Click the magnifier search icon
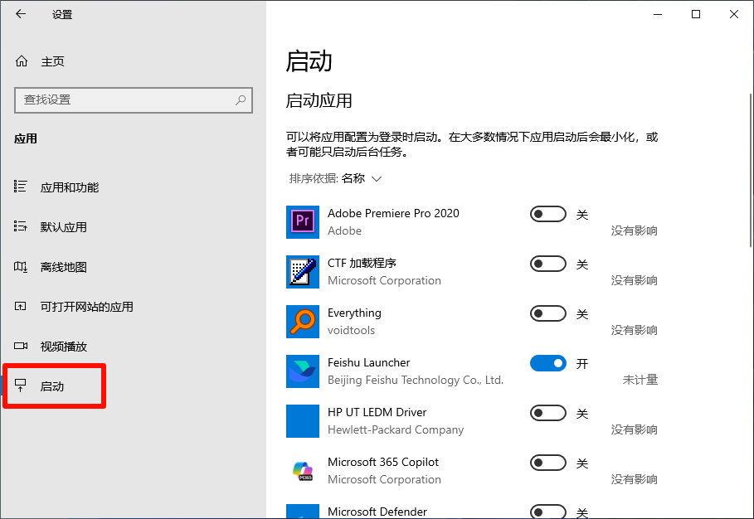This screenshot has width=754, height=519. tap(241, 100)
